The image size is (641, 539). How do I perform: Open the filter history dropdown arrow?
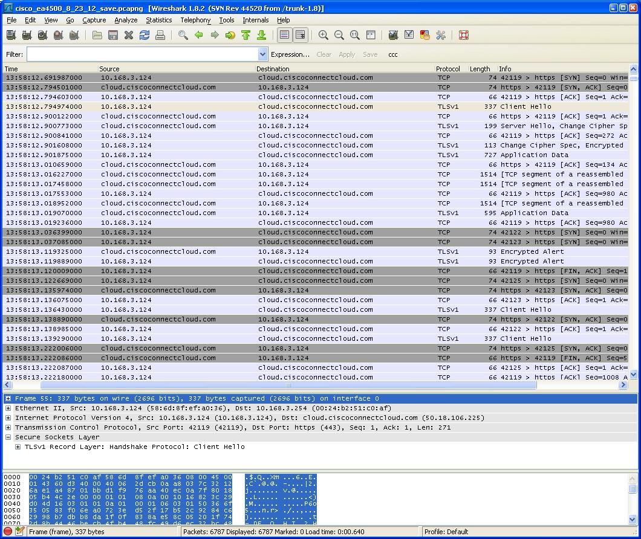point(263,54)
